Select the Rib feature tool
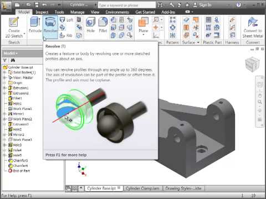This screenshot has width=266, height=199. 66,35
